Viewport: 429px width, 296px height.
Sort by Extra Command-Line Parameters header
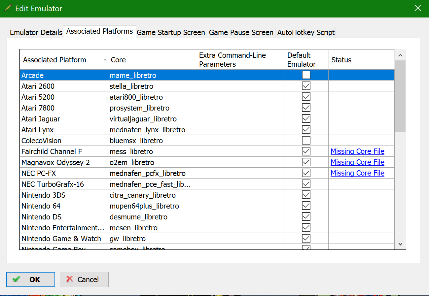pyautogui.click(x=240, y=60)
